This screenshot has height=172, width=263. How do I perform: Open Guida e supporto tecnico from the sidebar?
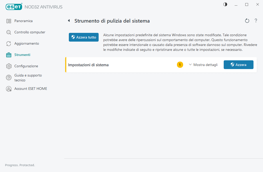(28, 78)
